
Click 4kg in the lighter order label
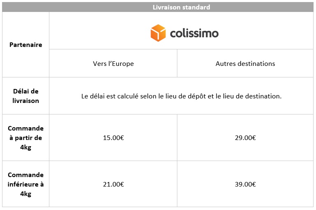26,194
